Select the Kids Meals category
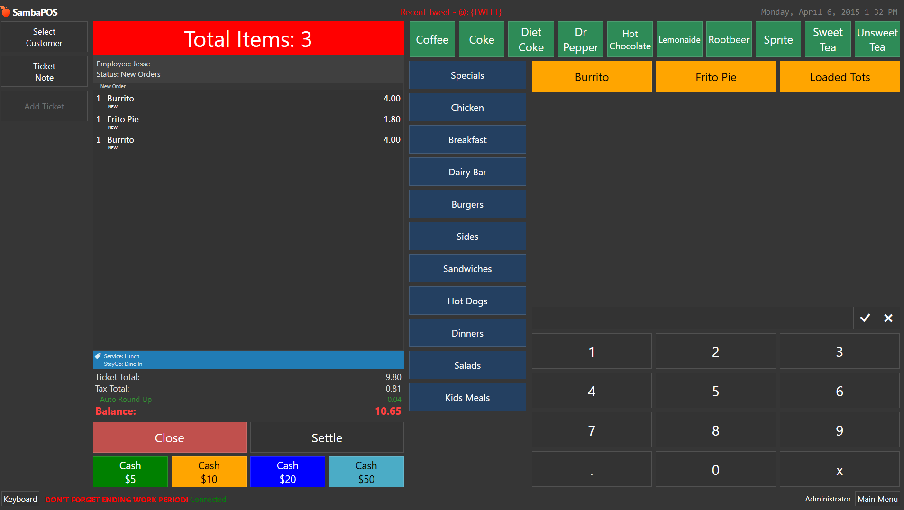This screenshot has height=510, width=904. click(467, 397)
